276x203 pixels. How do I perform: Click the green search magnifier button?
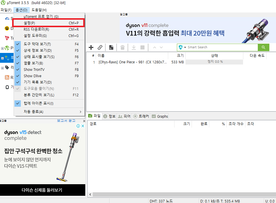[263, 47]
